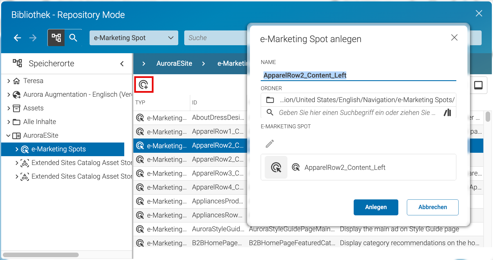
Task: Click 'Display the main ad on Style Guide page'
Action: tap(399, 229)
